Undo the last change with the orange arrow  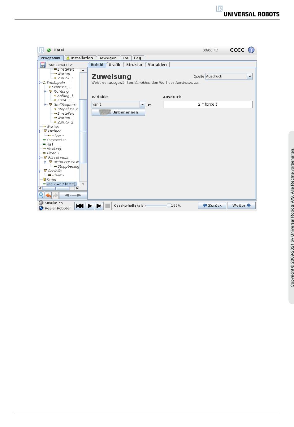(x=48, y=195)
